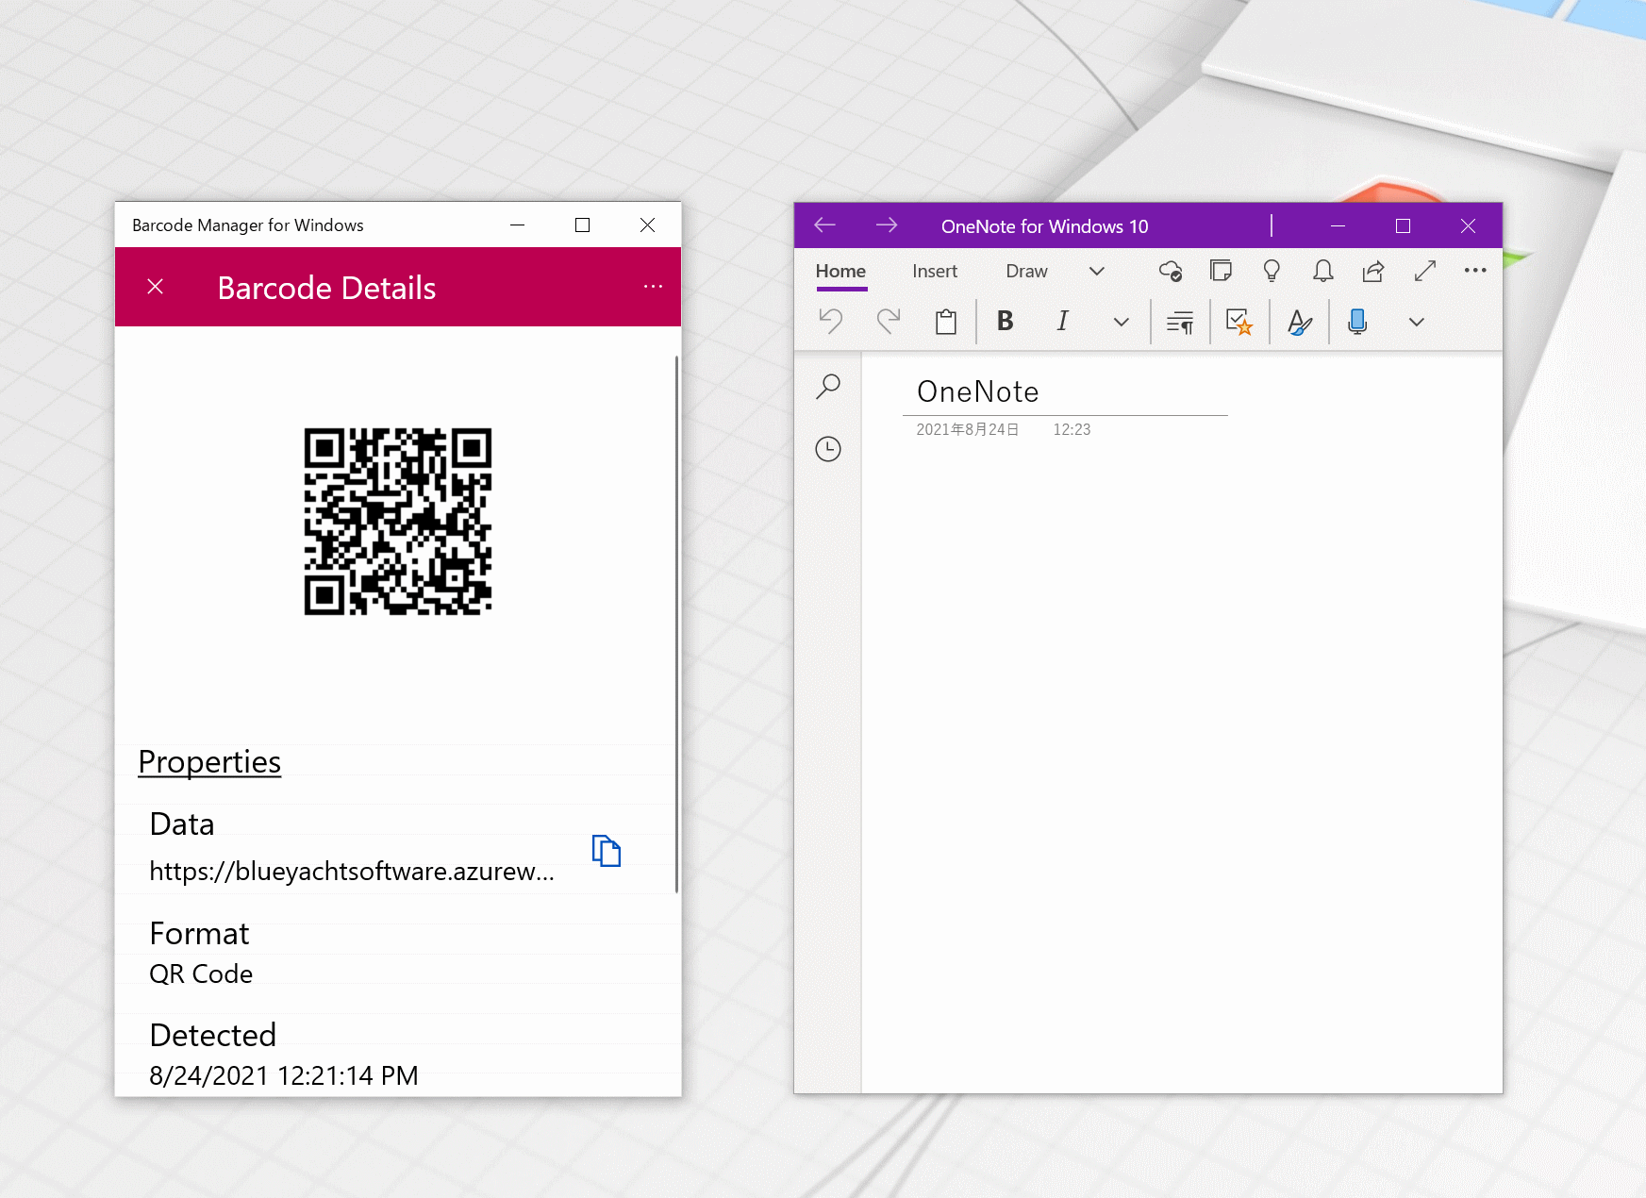Image resolution: width=1646 pixels, height=1198 pixels.
Task: Select the blueyachtsoftware data URL text
Action: [x=352, y=871]
